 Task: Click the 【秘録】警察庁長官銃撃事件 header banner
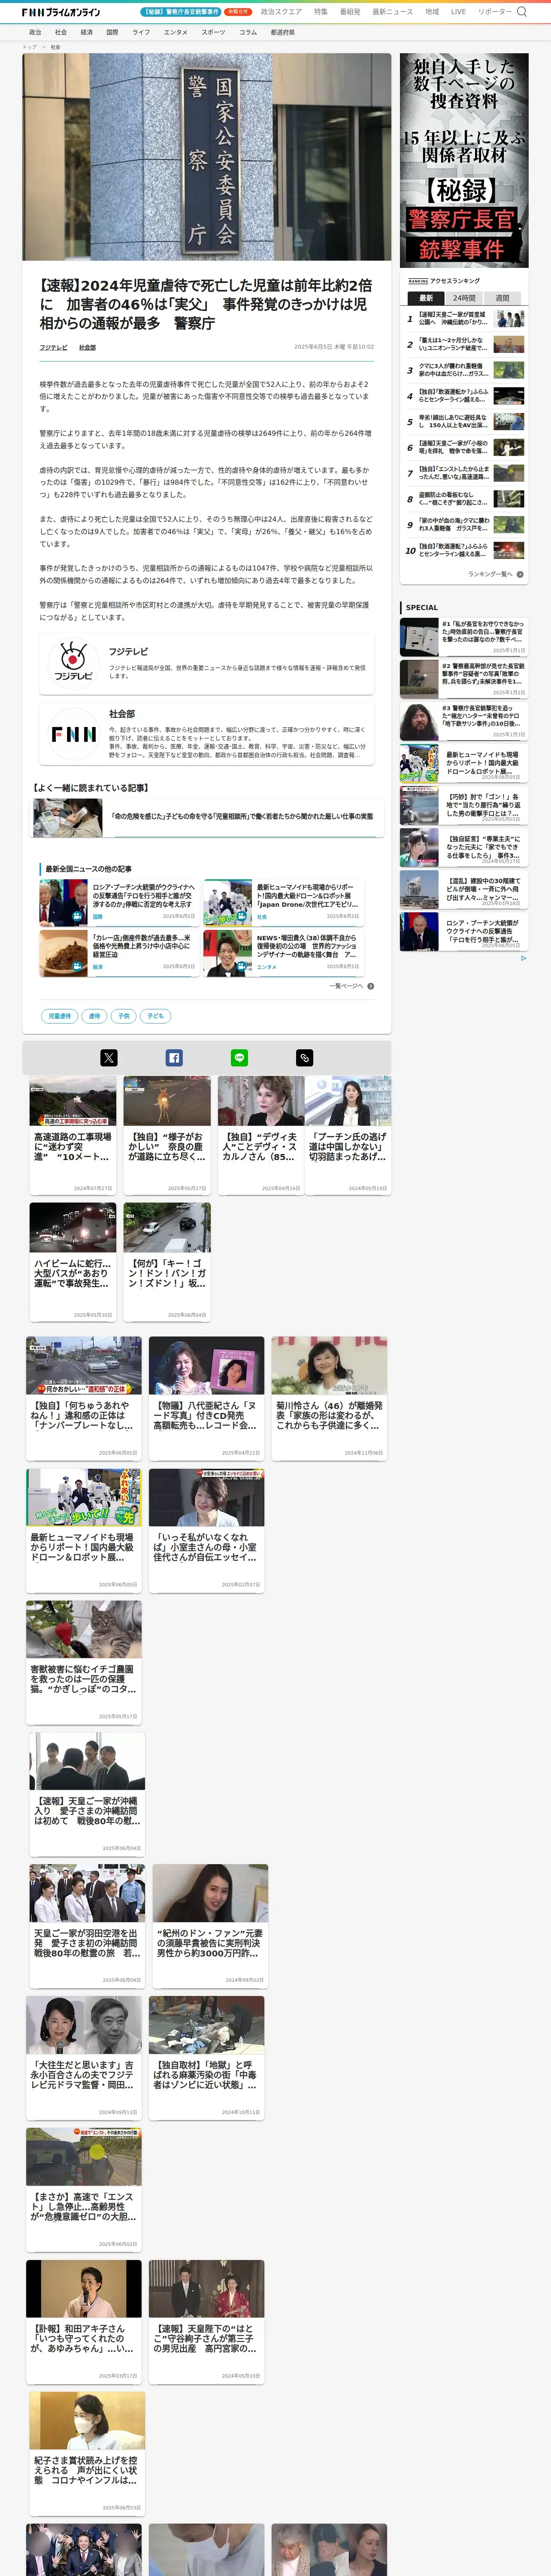181,12
